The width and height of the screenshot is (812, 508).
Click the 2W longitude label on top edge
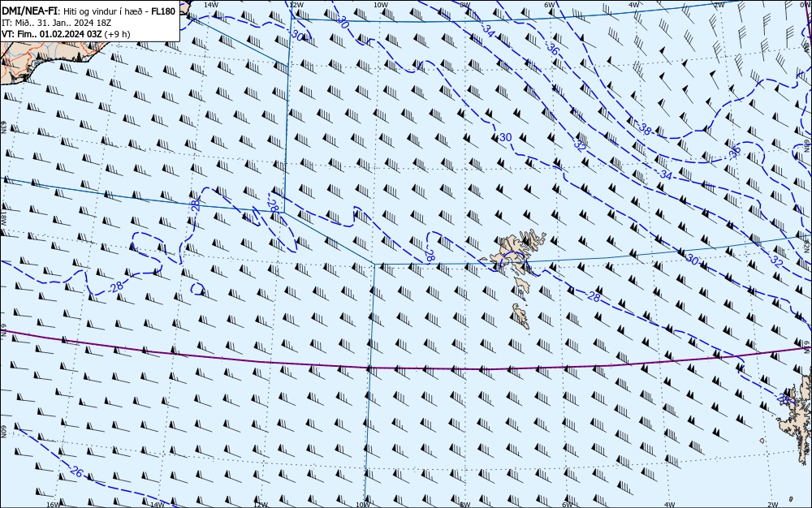pyautogui.click(x=719, y=4)
